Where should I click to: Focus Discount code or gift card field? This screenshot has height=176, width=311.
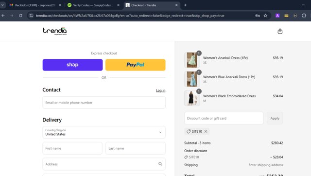click(x=224, y=118)
